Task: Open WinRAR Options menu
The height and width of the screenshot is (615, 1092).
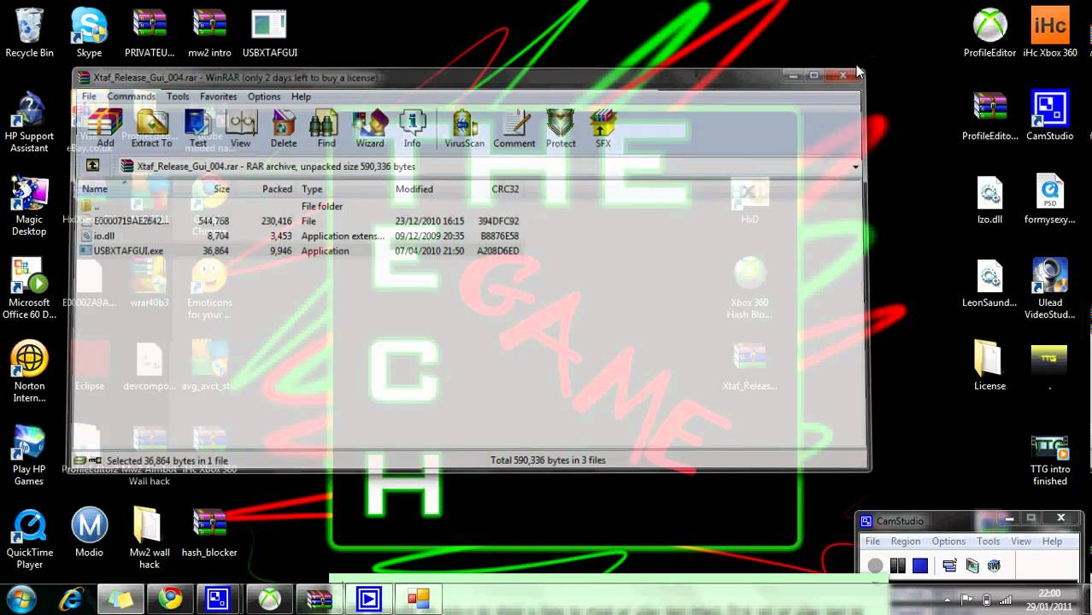Action: (x=264, y=97)
